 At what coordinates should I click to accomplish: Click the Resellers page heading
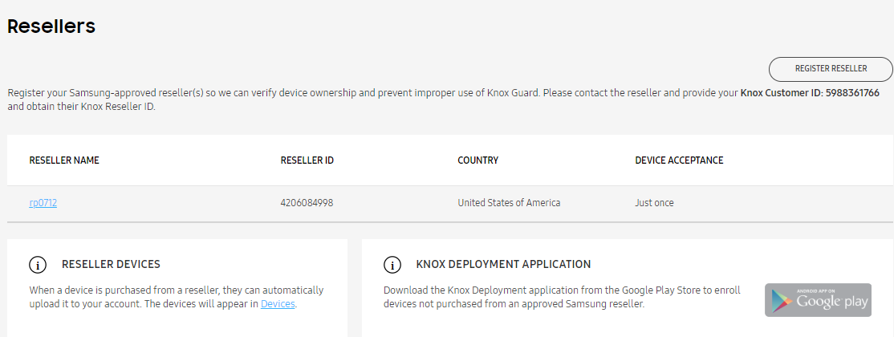click(x=51, y=26)
